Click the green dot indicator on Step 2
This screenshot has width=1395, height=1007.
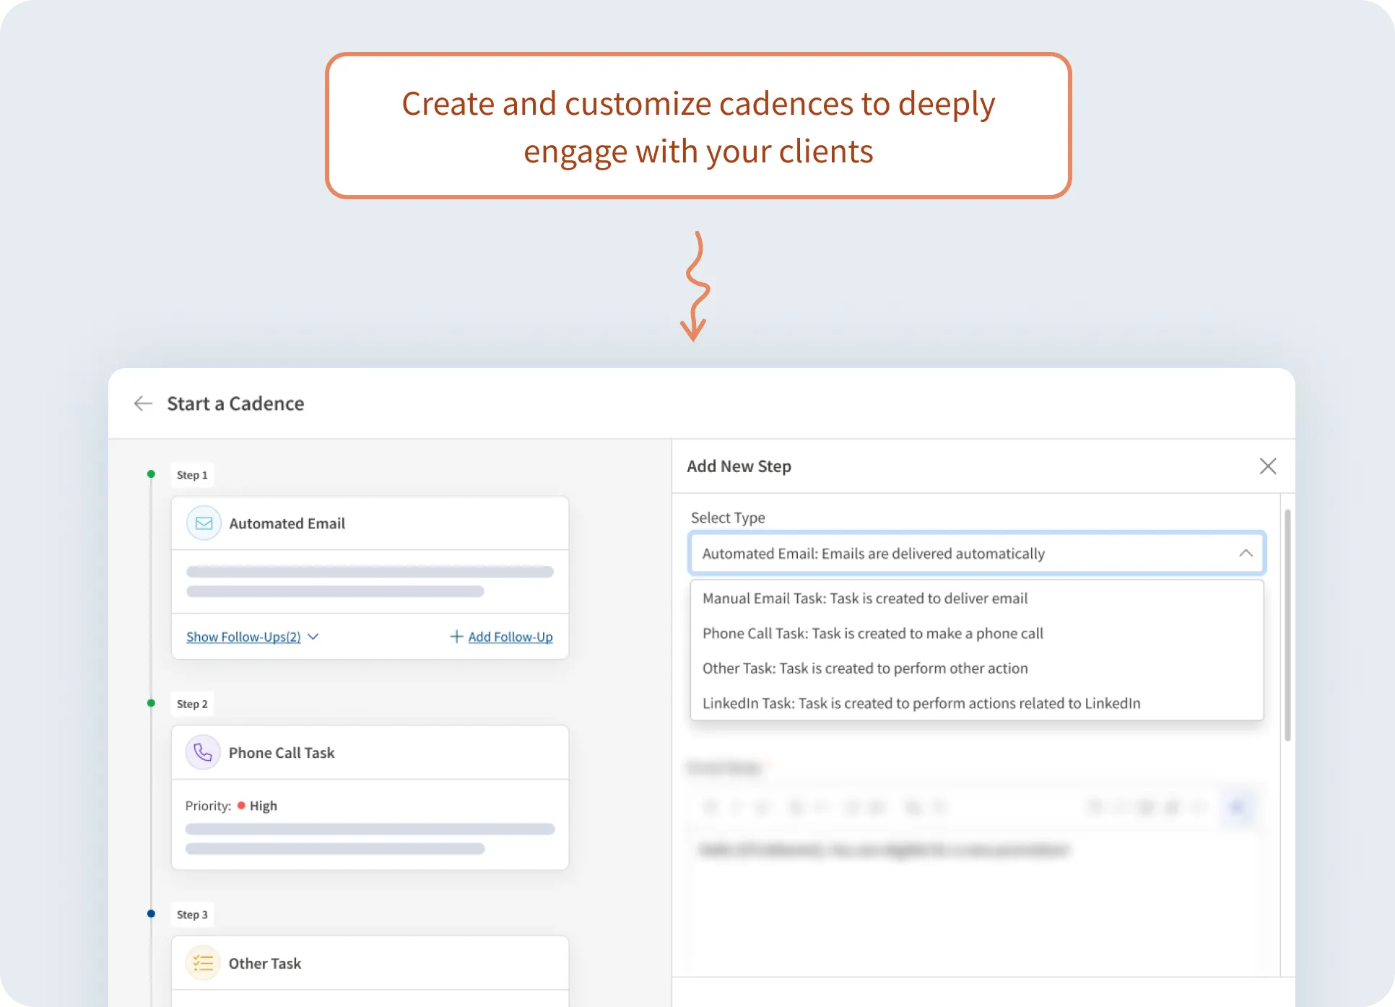(152, 704)
